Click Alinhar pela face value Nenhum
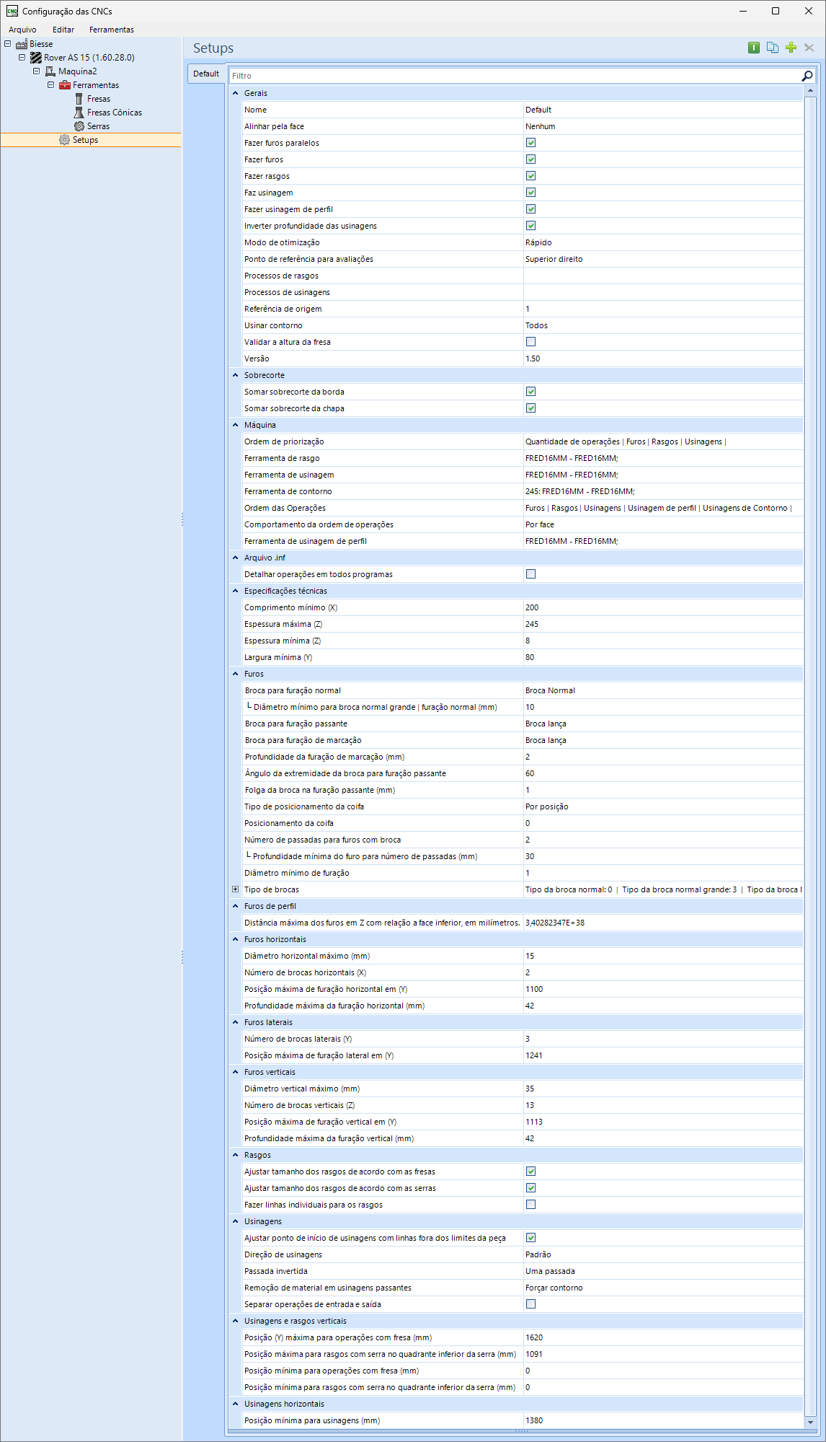Viewport: 826px width, 1442px height. tap(541, 126)
